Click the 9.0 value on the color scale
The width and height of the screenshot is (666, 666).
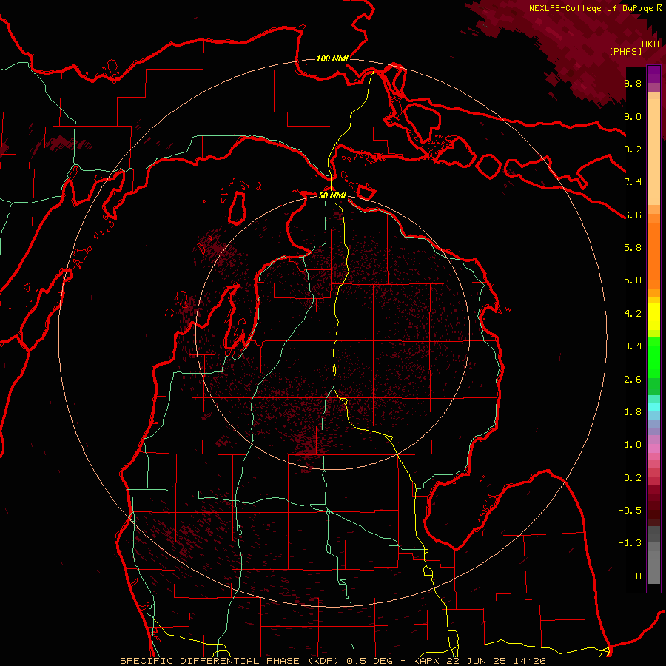pyautogui.click(x=633, y=117)
